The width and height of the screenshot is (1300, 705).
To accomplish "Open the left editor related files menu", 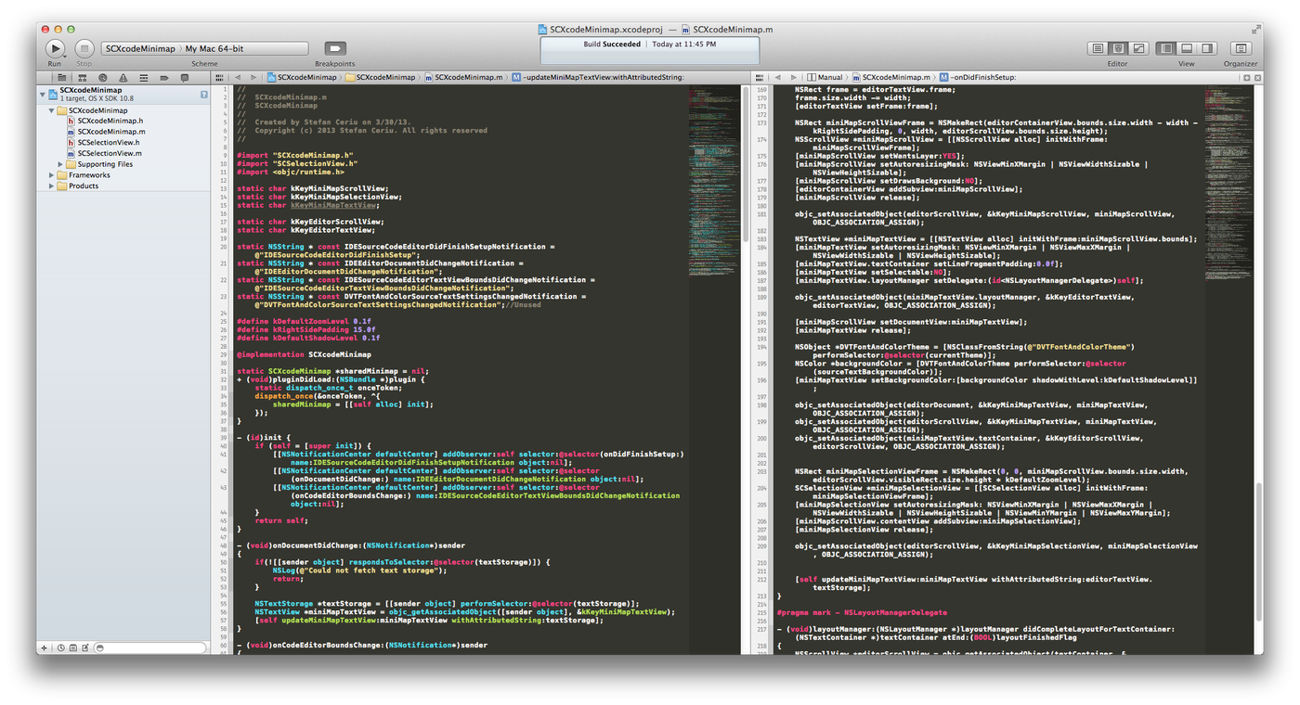I will (219, 78).
